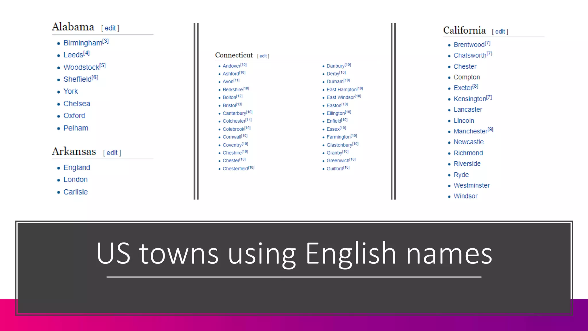Click the Woodstock reference number 5
The height and width of the screenshot is (331, 588).
pyautogui.click(x=103, y=66)
